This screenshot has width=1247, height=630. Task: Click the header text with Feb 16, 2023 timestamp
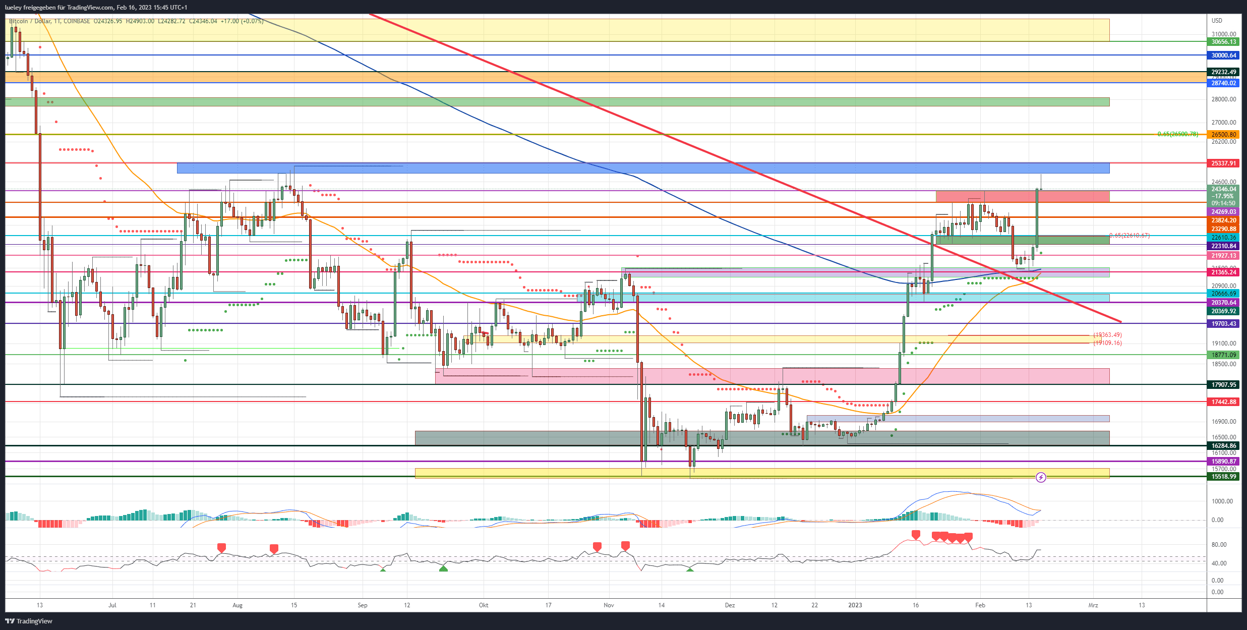(x=95, y=8)
